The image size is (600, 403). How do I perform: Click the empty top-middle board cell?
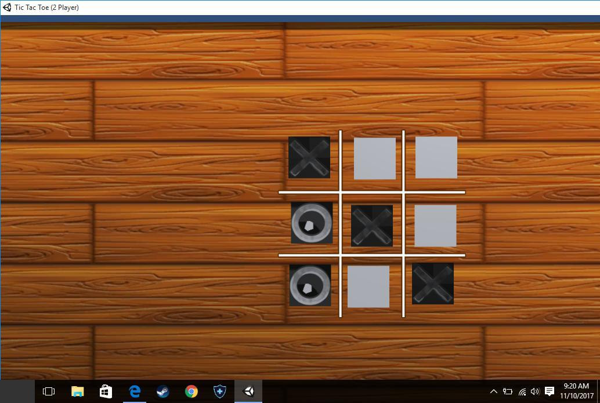(x=375, y=158)
